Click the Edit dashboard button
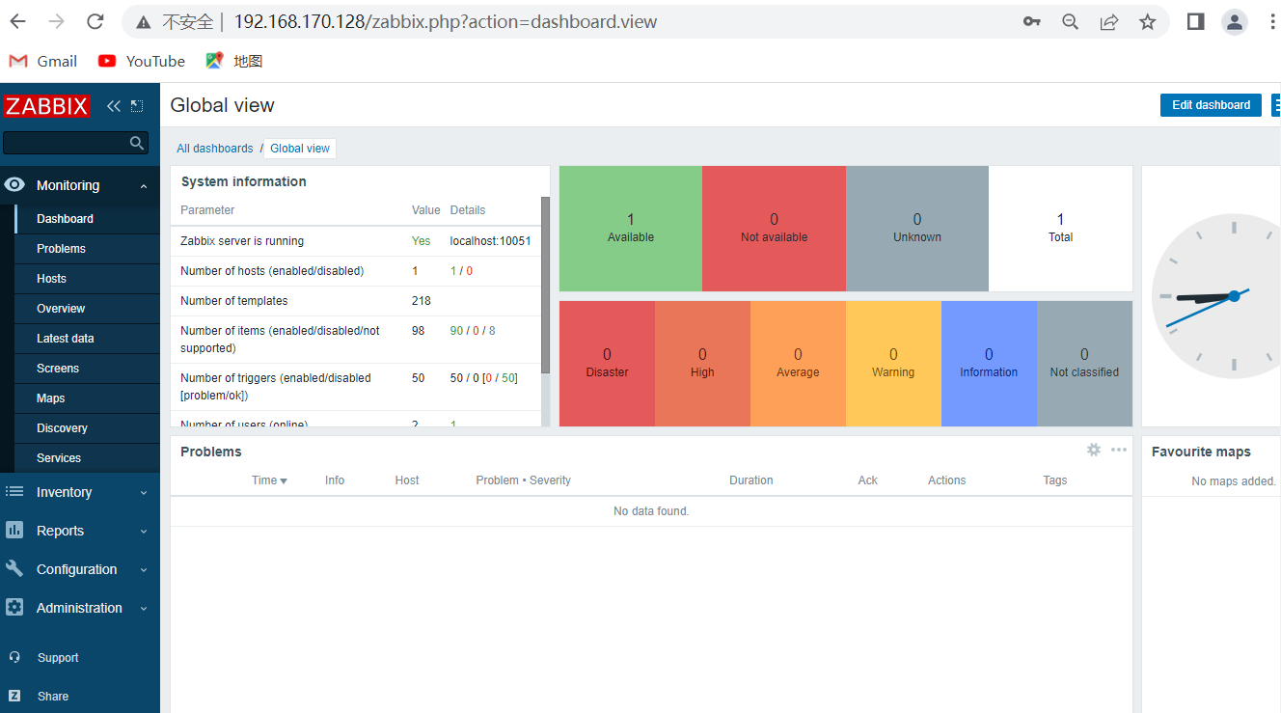This screenshot has width=1281, height=713. (1211, 105)
